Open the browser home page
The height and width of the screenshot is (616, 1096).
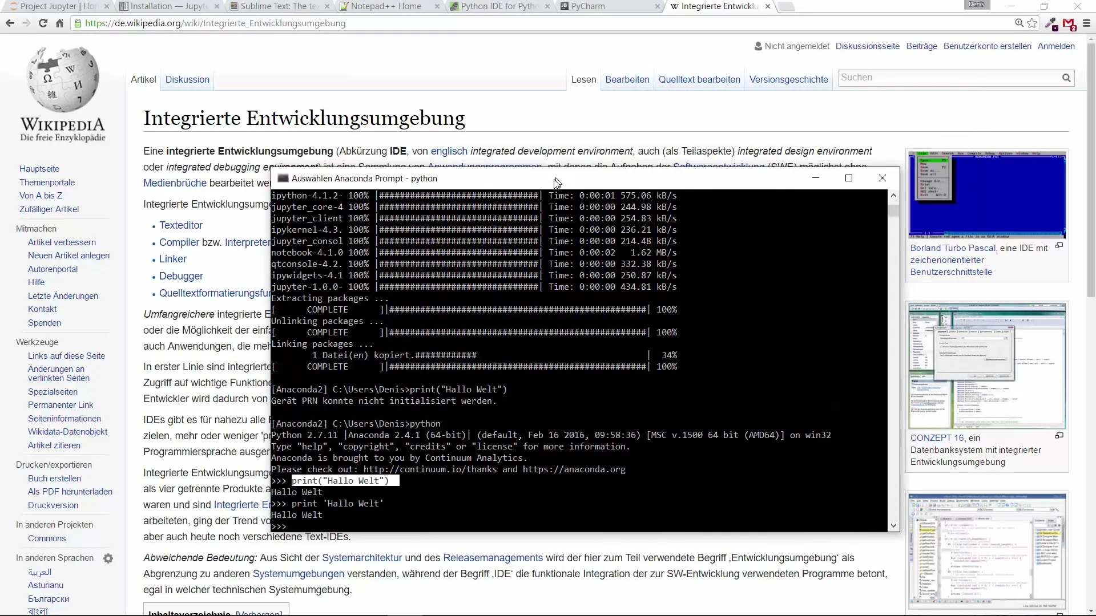(59, 23)
